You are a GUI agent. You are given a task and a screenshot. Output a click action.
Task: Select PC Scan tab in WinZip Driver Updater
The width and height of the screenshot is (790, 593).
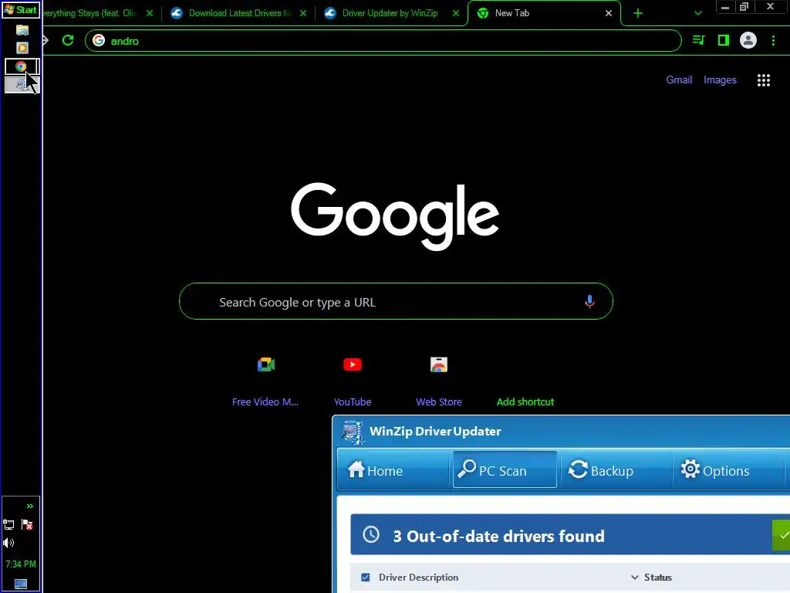505,470
